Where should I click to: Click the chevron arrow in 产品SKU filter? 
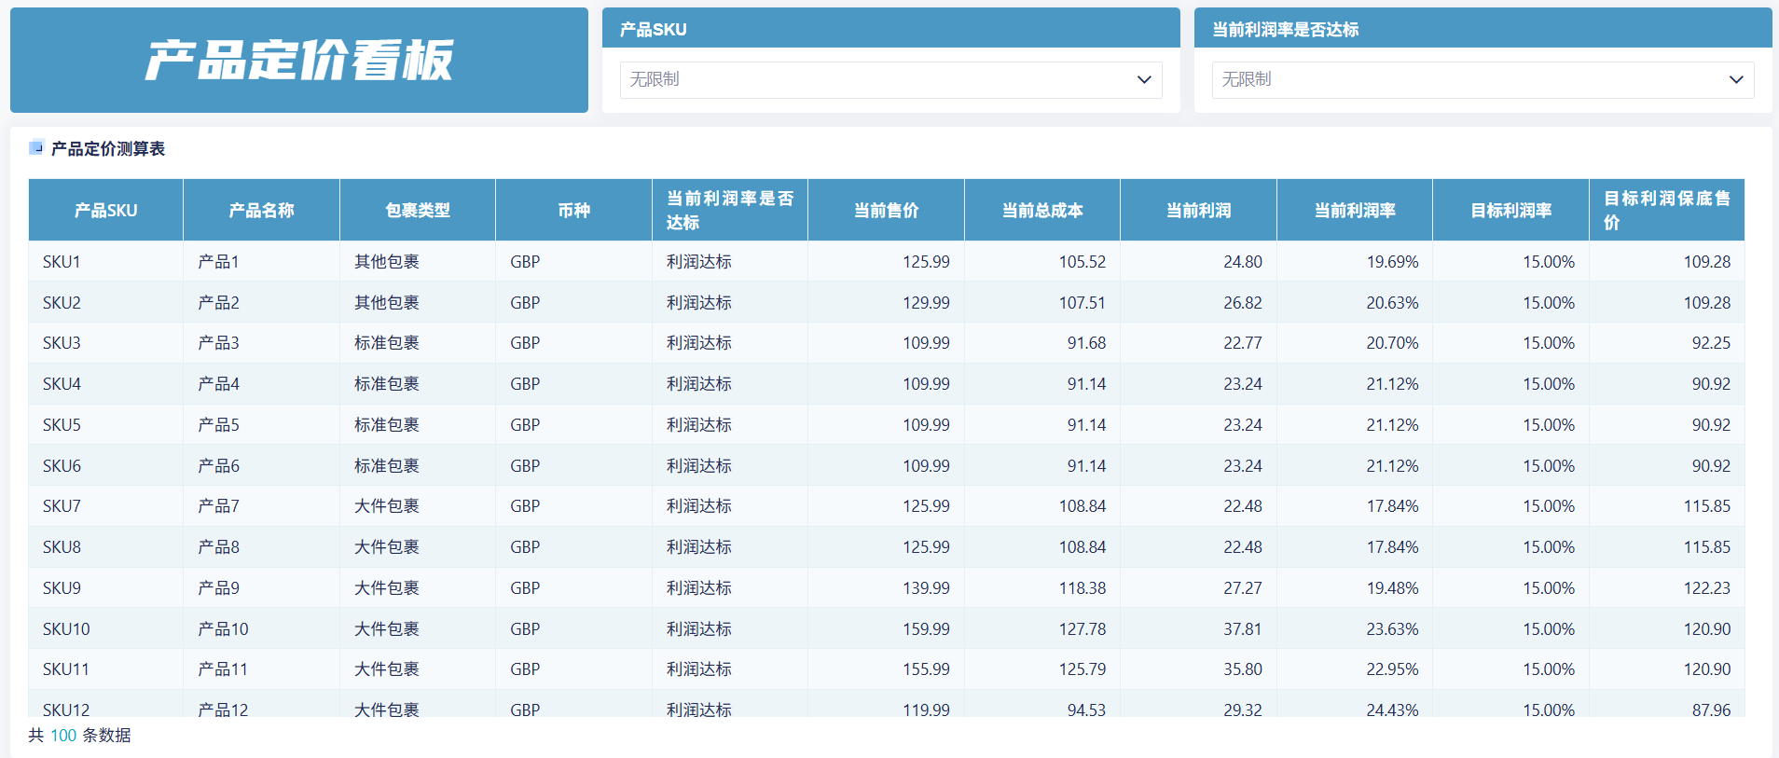1144,80
